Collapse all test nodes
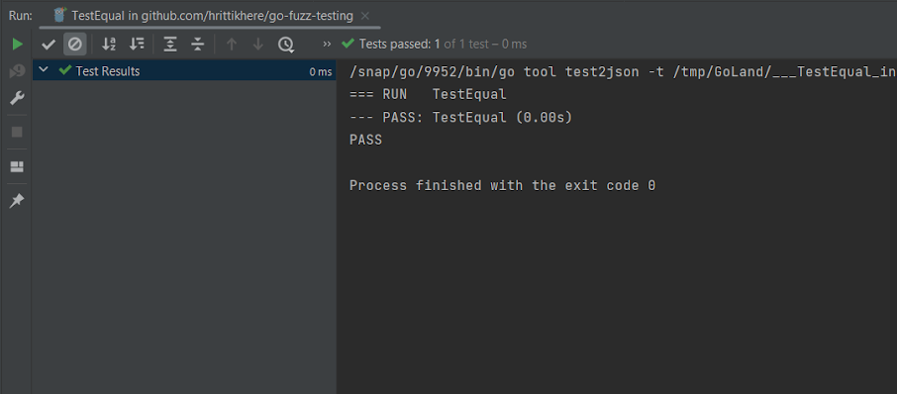The image size is (897, 394). [197, 44]
